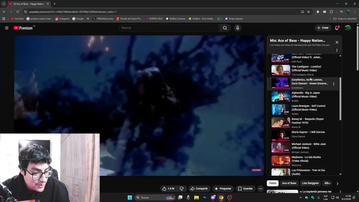
Task: Open a new Chrome tab
Action: (x=54, y=4)
